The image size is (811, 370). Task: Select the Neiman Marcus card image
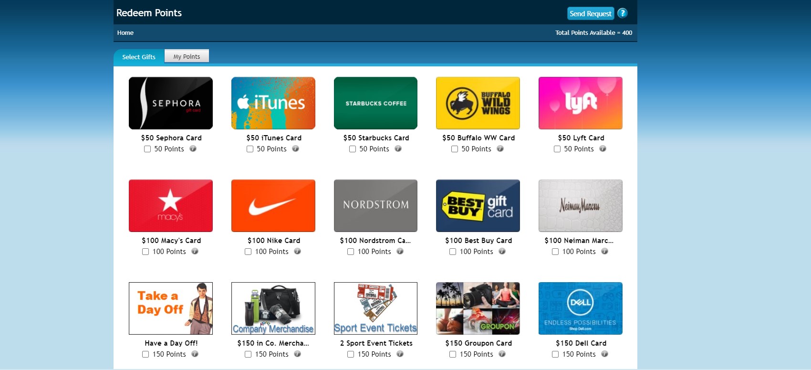[x=581, y=206]
